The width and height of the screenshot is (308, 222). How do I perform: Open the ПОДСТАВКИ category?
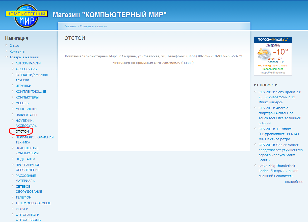25,159
